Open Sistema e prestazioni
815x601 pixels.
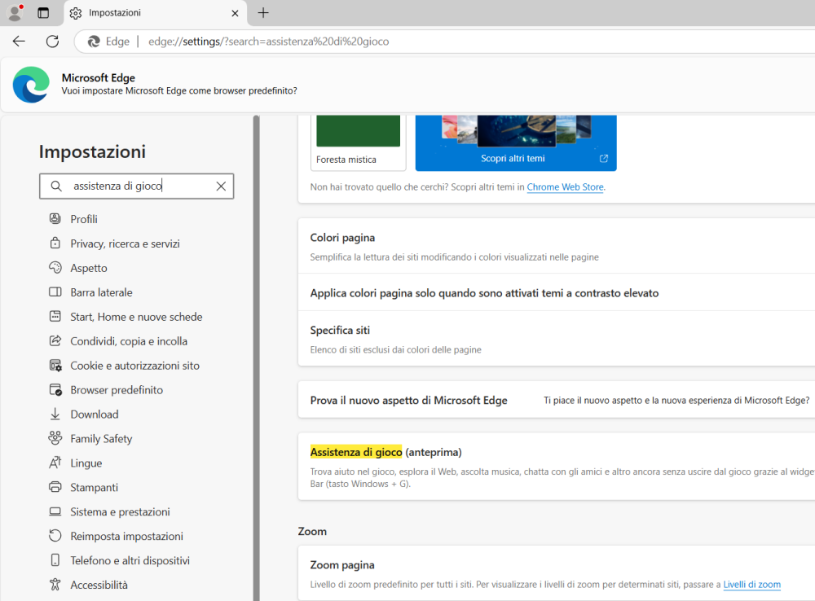coord(120,512)
